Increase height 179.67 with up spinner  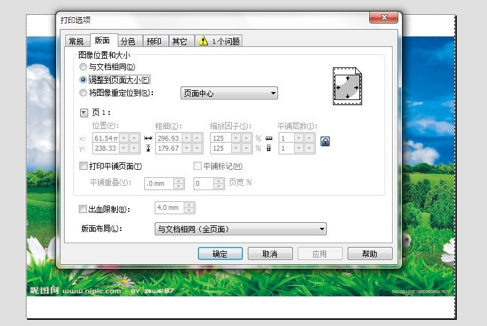point(197,148)
